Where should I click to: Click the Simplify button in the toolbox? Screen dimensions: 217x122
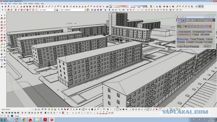190,42
